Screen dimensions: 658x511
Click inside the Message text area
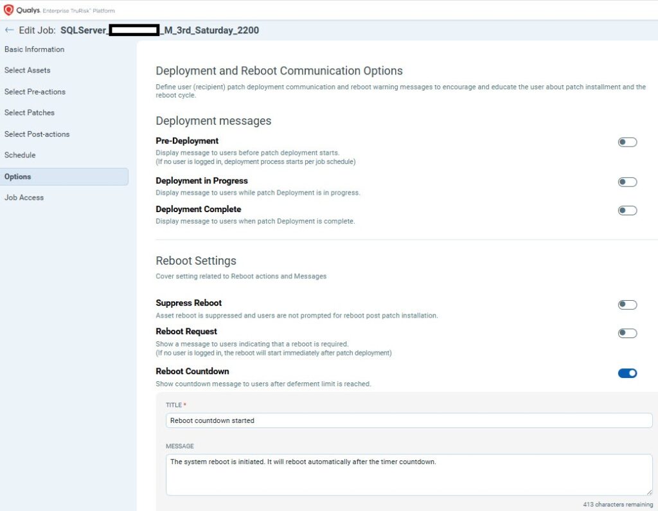coord(409,474)
